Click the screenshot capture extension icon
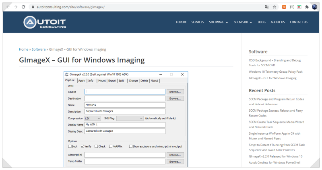 pyautogui.click(x=291, y=7)
